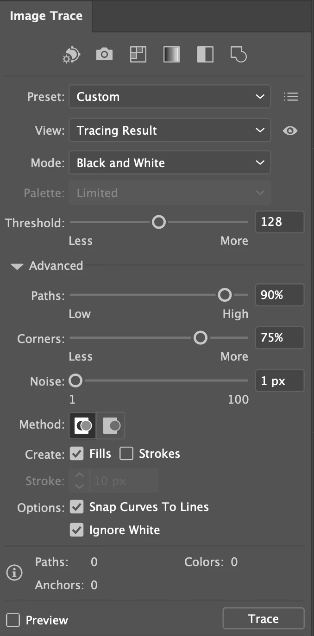
Task: Click the Image Trace tab
Action: [46, 16]
